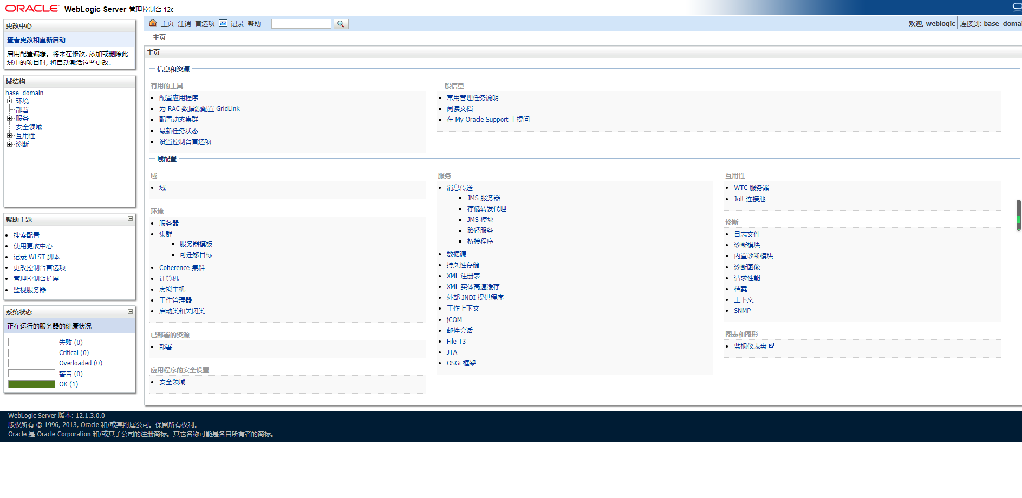
Task: Click the 主页 breadcrumb link
Action: pos(159,37)
